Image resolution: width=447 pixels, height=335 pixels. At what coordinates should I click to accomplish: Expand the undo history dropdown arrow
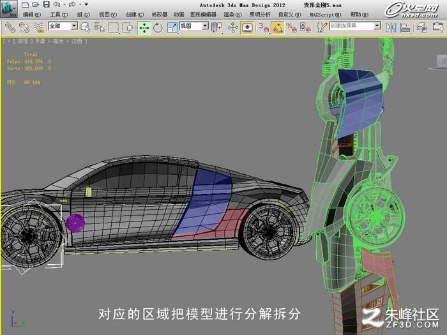point(64,4)
